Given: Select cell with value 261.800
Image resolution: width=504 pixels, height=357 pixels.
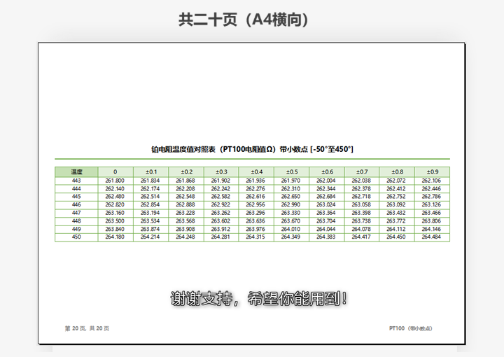Looking at the screenshot, I should click(115, 181).
